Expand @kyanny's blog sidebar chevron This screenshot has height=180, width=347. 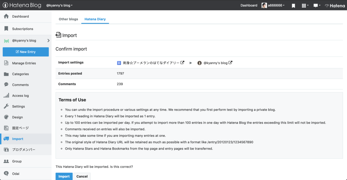[x=48, y=41]
